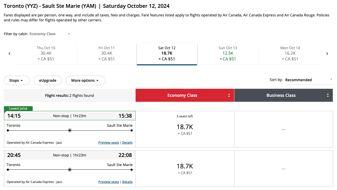This screenshot has height=190, width=337.
Task: Click the next dates right arrow
Action: (x=327, y=54)
